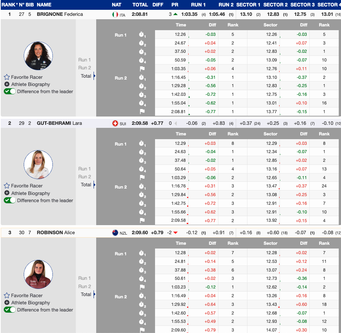341x333 pixels.
Task: Sort results by the RANK column header
Action: tap(8, 5)
